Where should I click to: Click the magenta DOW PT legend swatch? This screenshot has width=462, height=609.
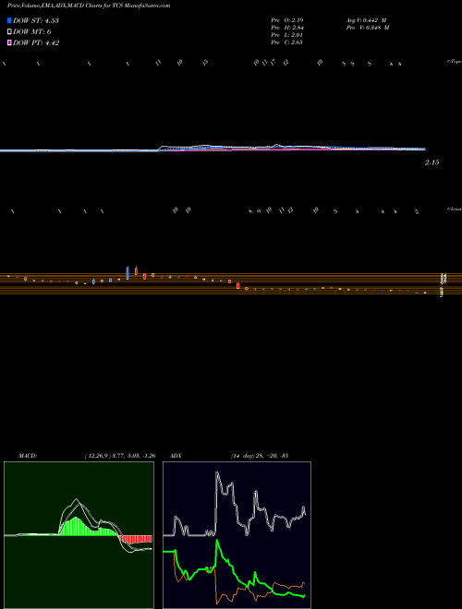[10, 42]
